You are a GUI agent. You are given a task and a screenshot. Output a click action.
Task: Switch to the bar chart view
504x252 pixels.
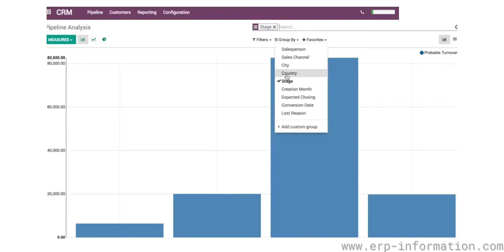click(x=82, y=39)
